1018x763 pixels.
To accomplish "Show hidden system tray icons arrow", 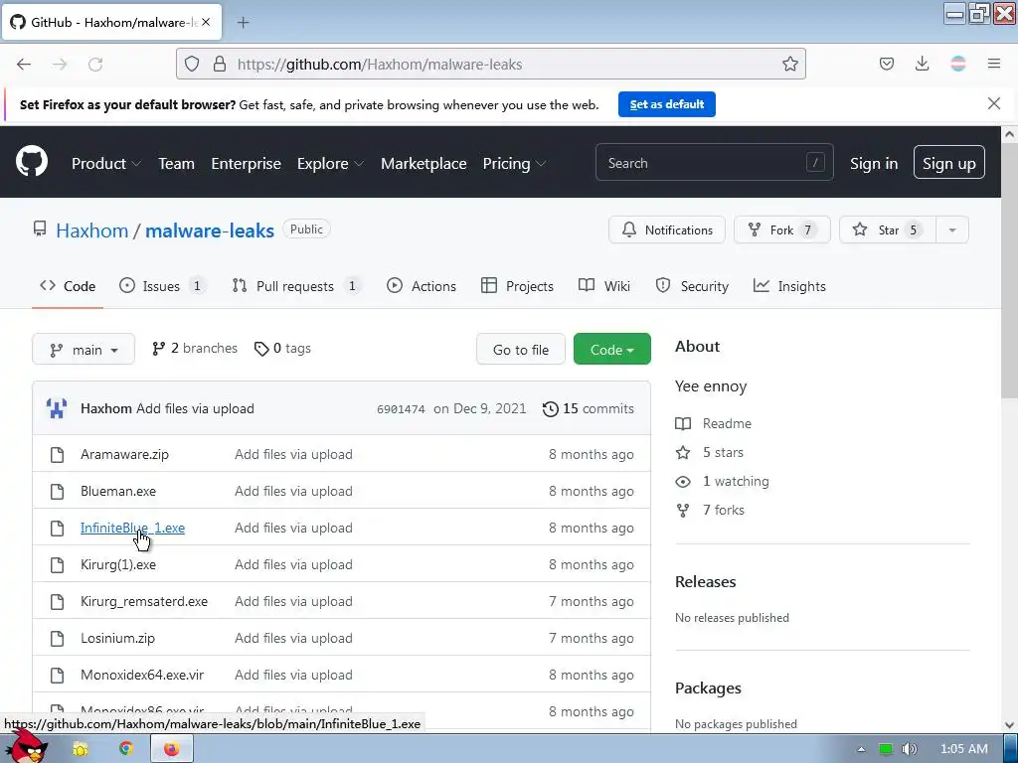I will (x=862, y=749).
